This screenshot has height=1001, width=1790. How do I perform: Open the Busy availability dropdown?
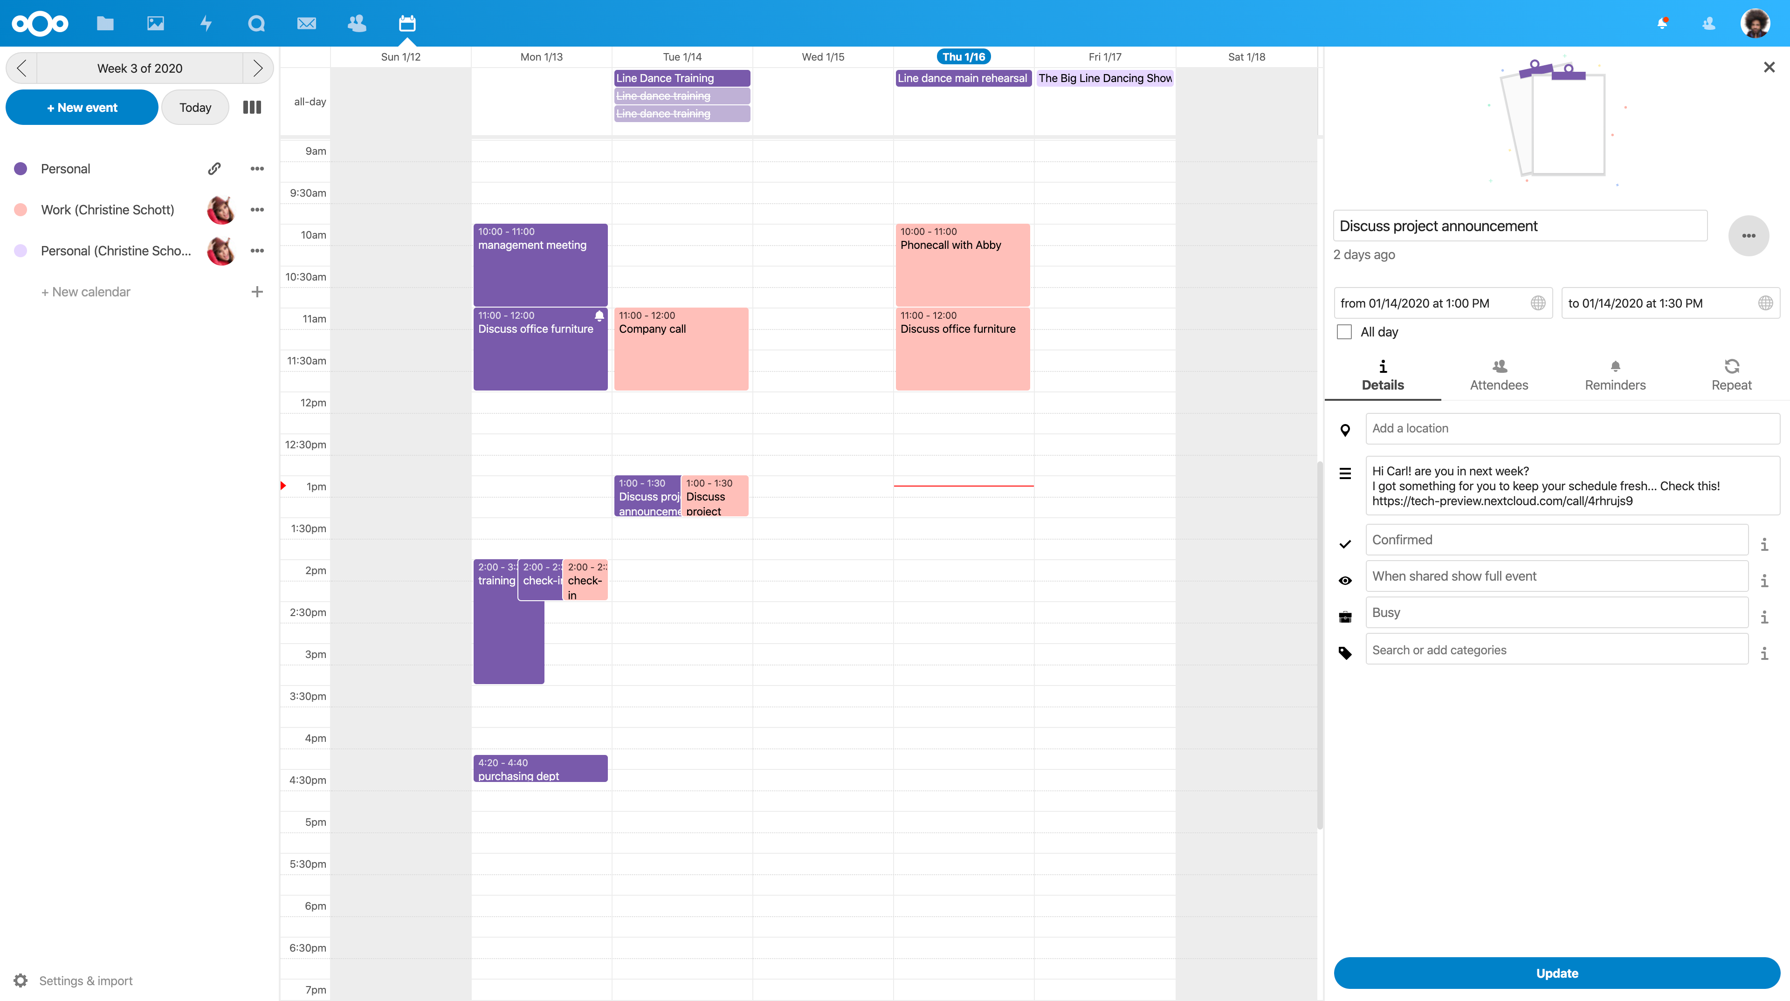[1556, 613]
